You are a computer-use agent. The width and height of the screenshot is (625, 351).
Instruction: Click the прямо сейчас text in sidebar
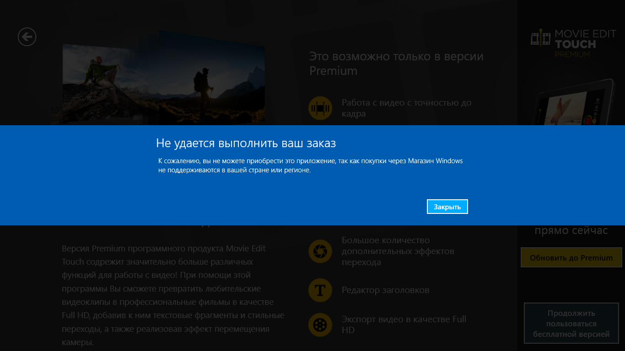point(571,230)
